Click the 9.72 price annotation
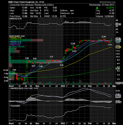The height and width of the screenshot is (125, 123). pyautogui.click(x=51, y=57)
